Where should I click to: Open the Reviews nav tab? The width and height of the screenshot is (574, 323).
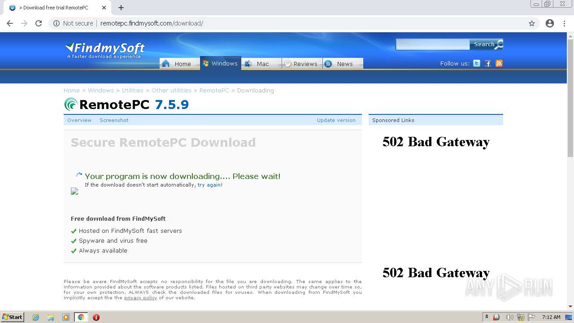[302, 64]
